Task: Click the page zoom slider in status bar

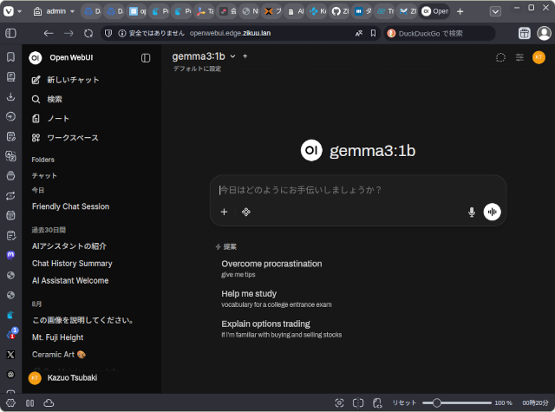Action: coord(460,402)
